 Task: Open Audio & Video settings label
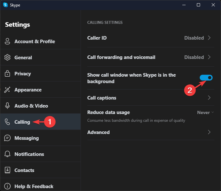point(31,106)
